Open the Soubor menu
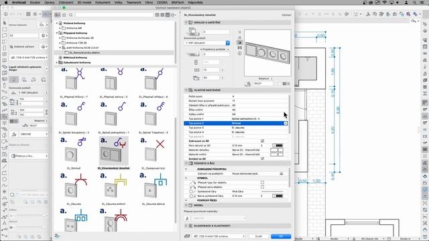 tap(35, 3)
